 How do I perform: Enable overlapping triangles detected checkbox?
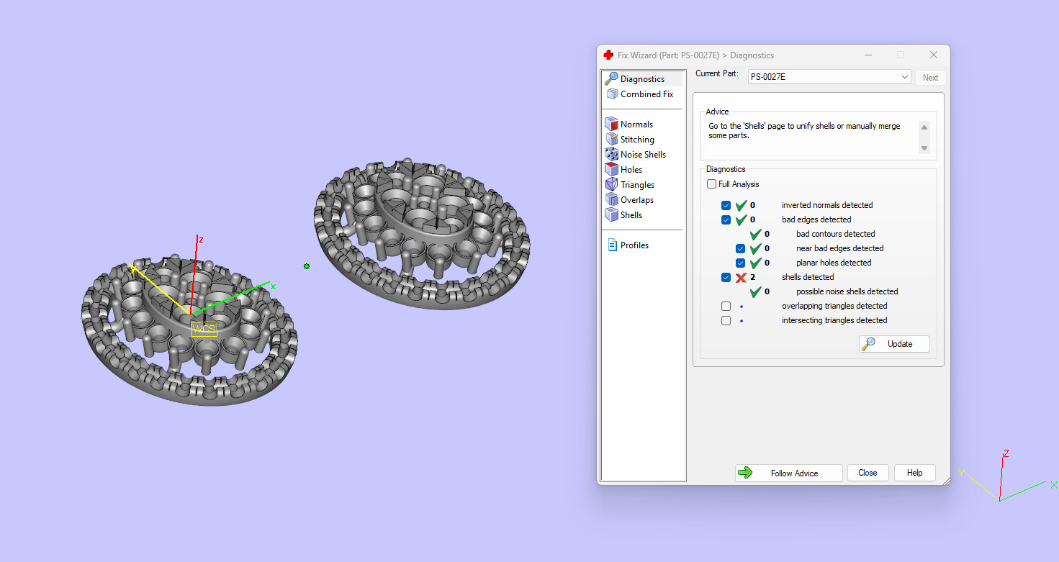tap(726, 306)
